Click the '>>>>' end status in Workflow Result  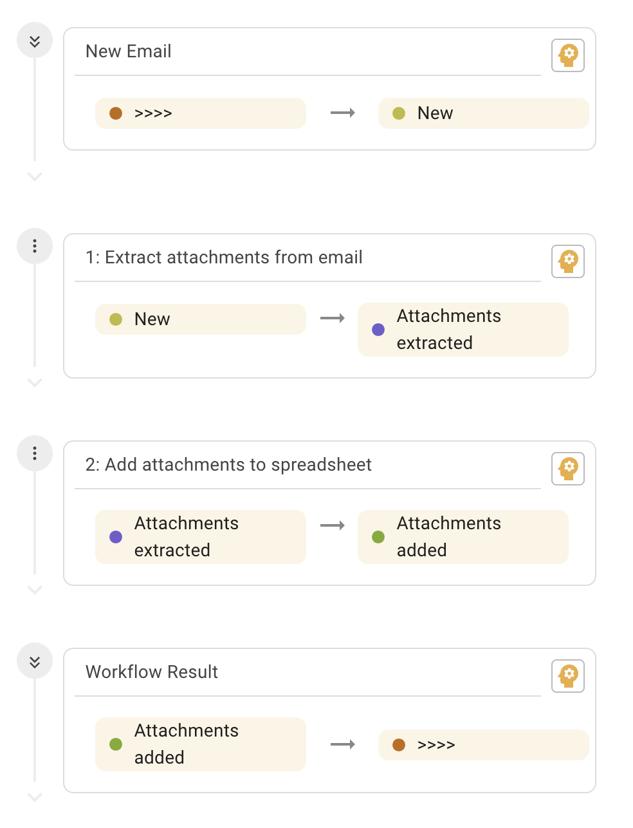pyautogui.click(x=484, y=745)
